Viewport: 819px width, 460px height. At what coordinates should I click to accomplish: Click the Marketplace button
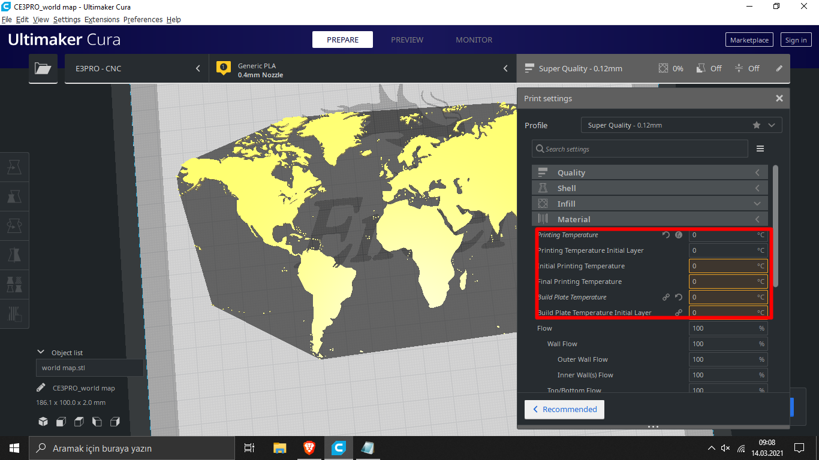(749, 40)
